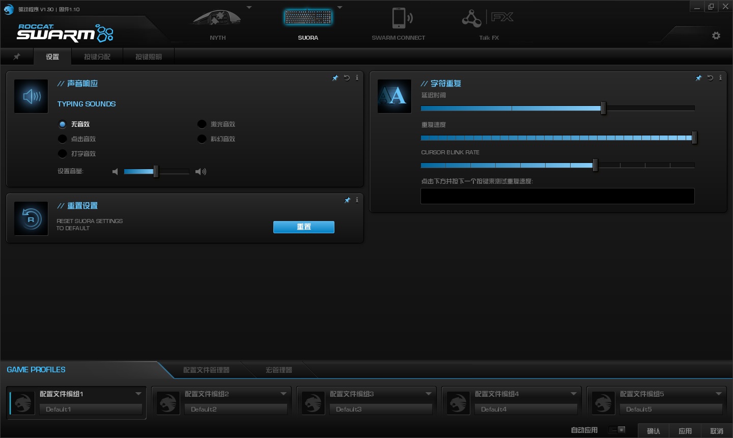Open the dropdown arrow beside SUORA device
This screenshot has height=438, width=733.
click(340, 8)
